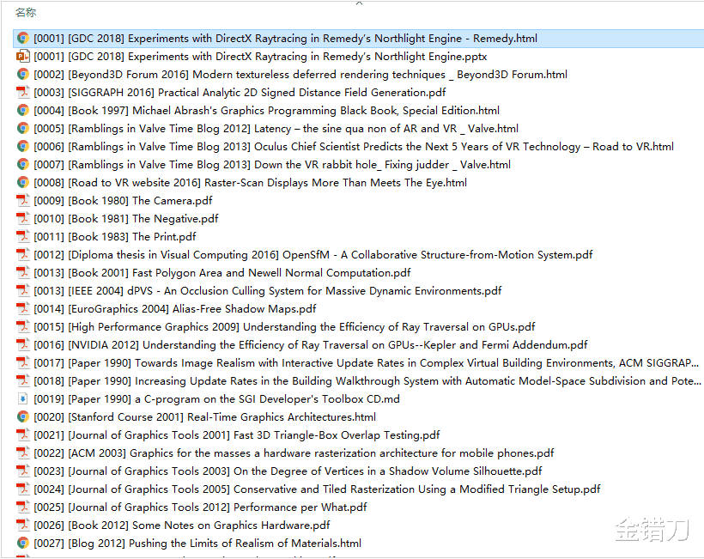Viewport: 704px width, 559px height.
Task: Click PDF icon of [0013] Fast Polygon Area file
Action: (x=23, y=272)
